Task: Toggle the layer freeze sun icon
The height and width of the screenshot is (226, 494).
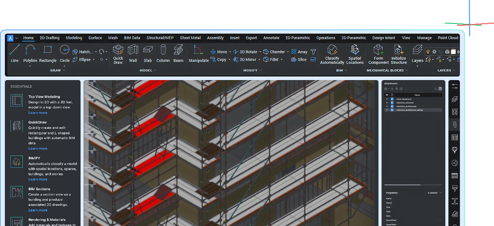Action: [x=434, y=52]
